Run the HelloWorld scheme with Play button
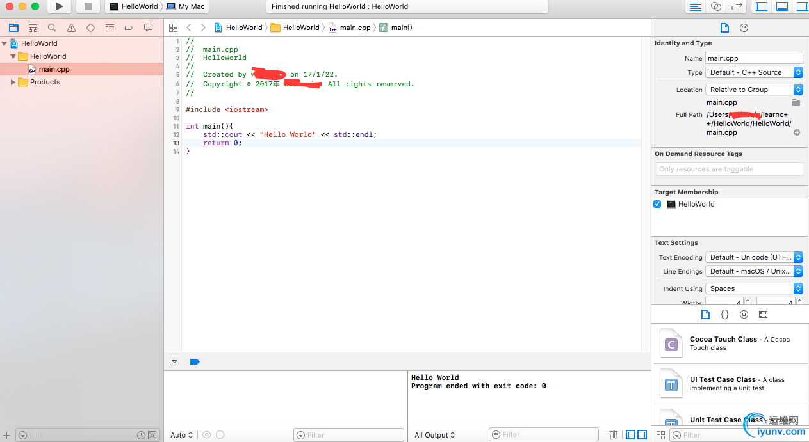Viewport: 809px width, 442px height. 59,6
